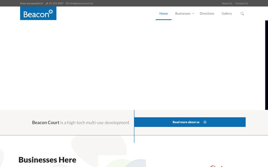Follow the Contact Us link
Image resolution: width=268 pixels, height=167 pixels.
(x=242, y=3)
